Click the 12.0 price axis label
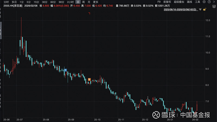217x122 pixels. click(x=208, y=20)
